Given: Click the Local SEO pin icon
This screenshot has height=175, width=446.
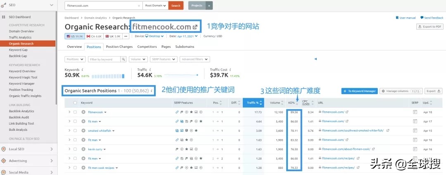Looking at the screenshot, I should tap(4, 149).
